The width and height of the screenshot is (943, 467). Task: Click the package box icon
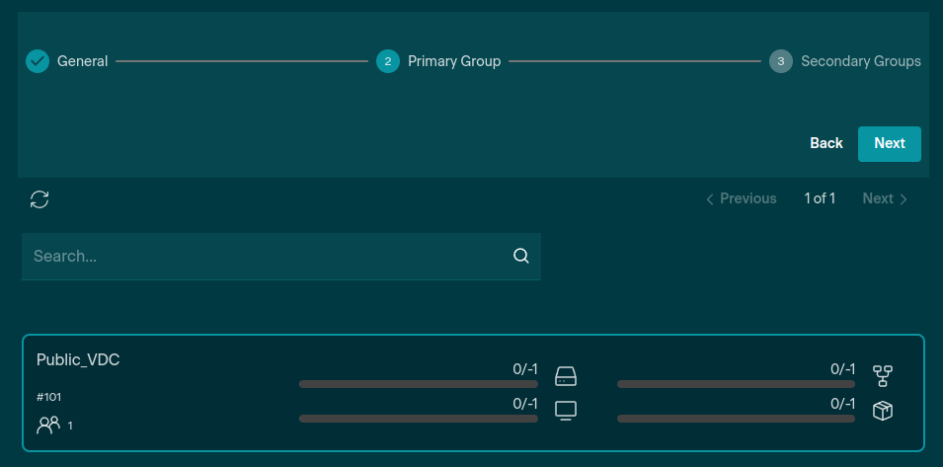[x=883, y=411]
